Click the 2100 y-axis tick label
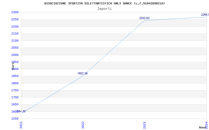209x130 pixels. (x=15, y=41)
